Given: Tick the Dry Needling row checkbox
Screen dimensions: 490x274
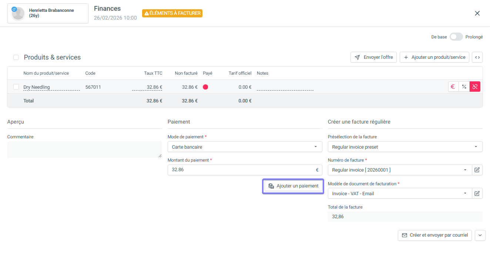Looking at the screenshot, I should (16, 87).
